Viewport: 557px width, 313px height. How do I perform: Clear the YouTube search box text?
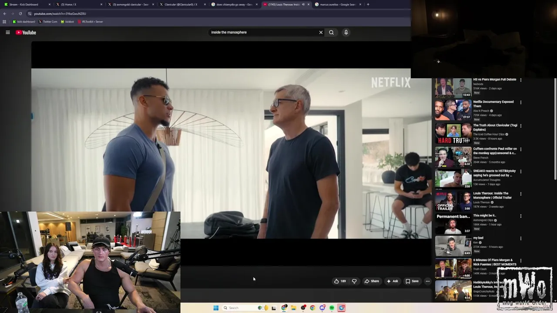321,32
